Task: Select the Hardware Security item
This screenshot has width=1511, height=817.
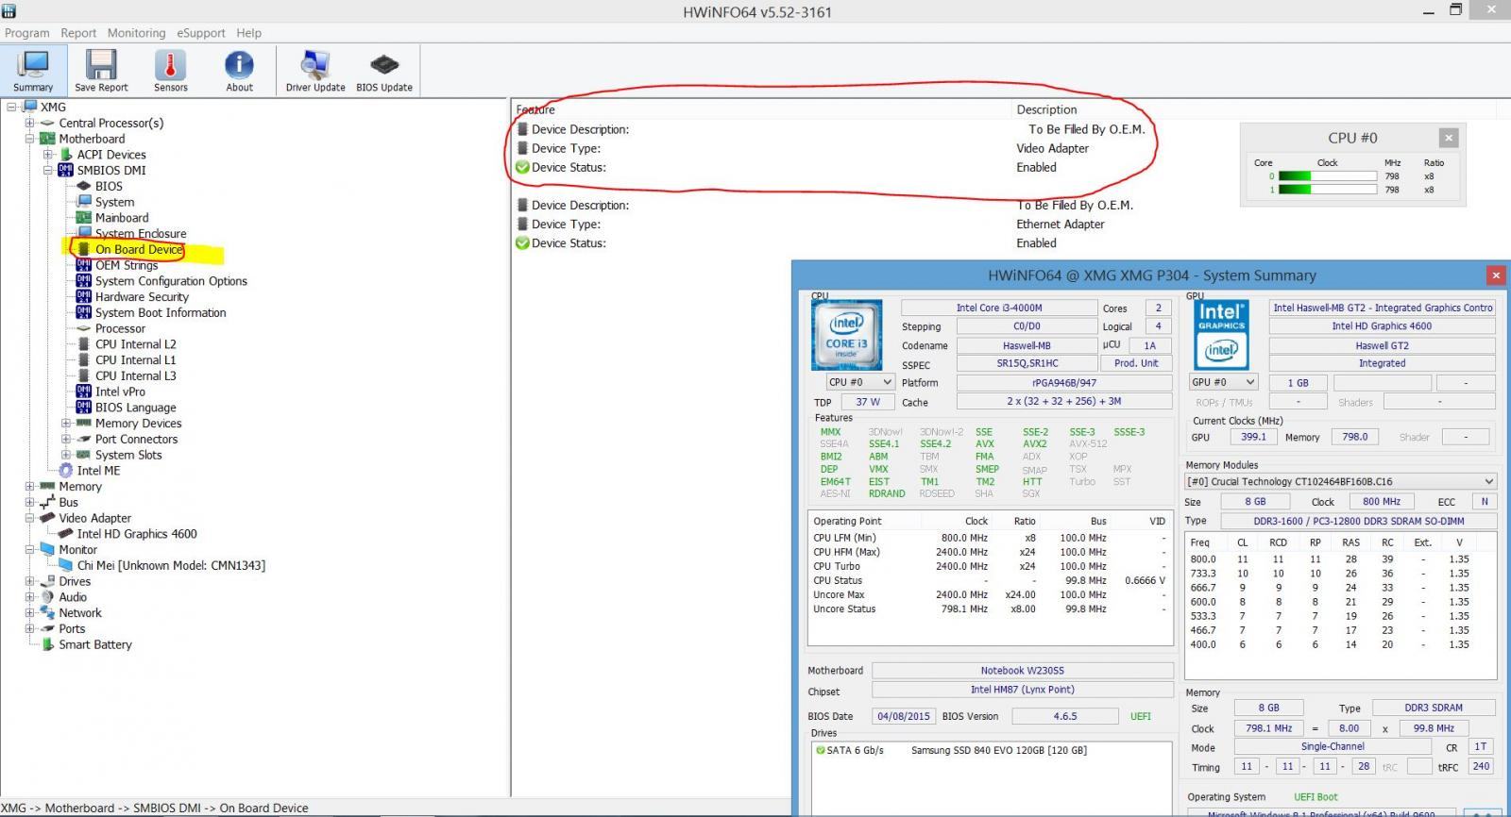Action: tap(142, 297)
